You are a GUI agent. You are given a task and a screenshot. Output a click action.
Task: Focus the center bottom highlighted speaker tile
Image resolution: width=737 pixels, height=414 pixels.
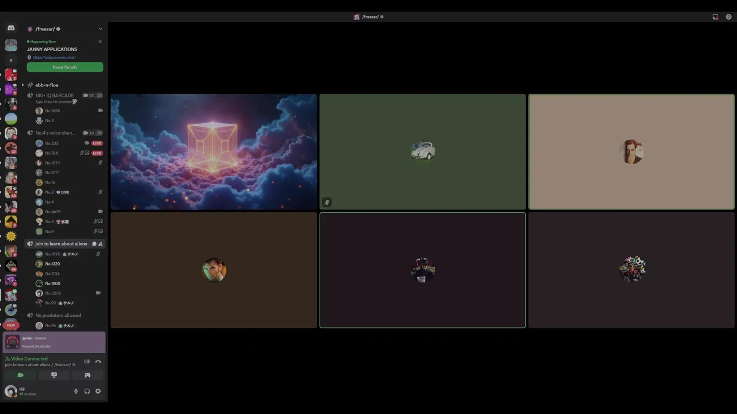(x=423, y=270)
